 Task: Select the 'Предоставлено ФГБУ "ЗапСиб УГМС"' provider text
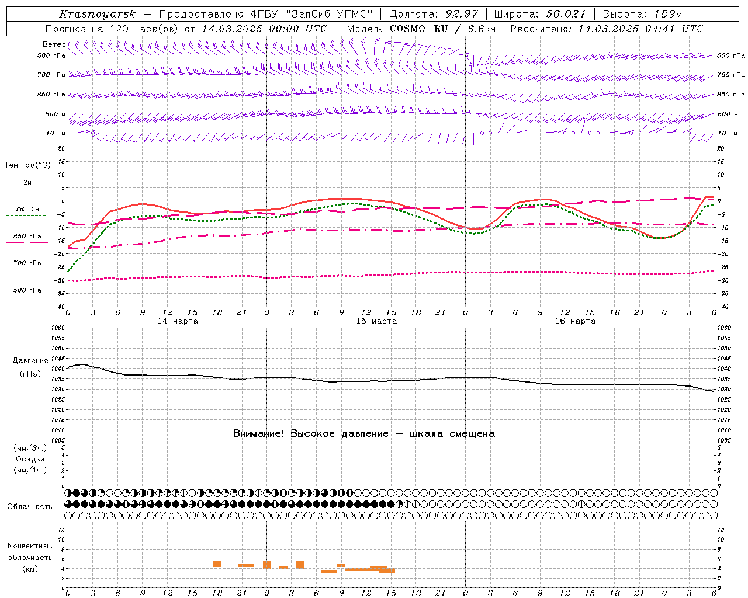[x=266, y=14]
